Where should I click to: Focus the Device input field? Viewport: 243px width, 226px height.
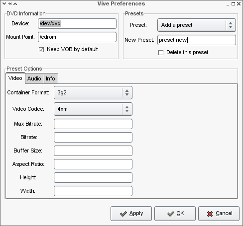77,23
